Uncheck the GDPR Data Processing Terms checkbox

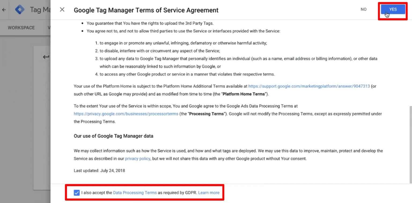click(x=77, y=193)
